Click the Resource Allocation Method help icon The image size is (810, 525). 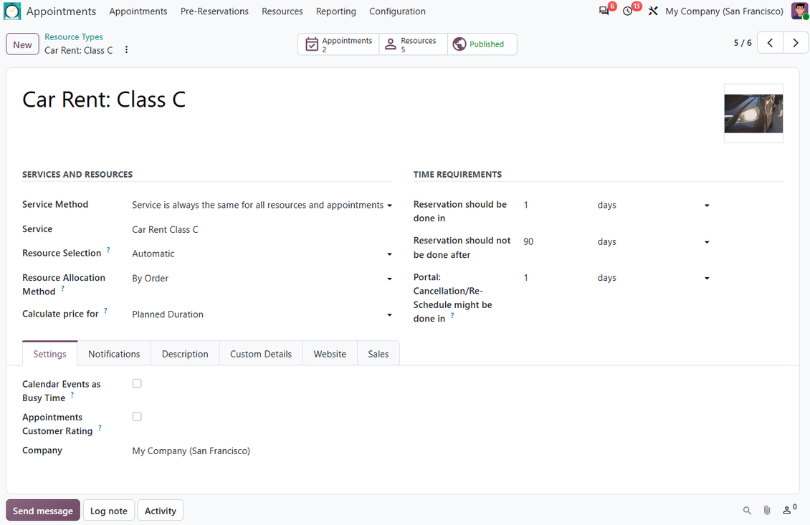[x=62, y=289]
